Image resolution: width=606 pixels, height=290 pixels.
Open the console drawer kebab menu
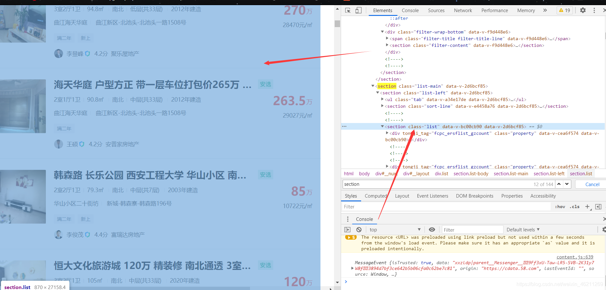(x=348, y=219)
